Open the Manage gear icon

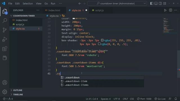(x=4, y=92)
